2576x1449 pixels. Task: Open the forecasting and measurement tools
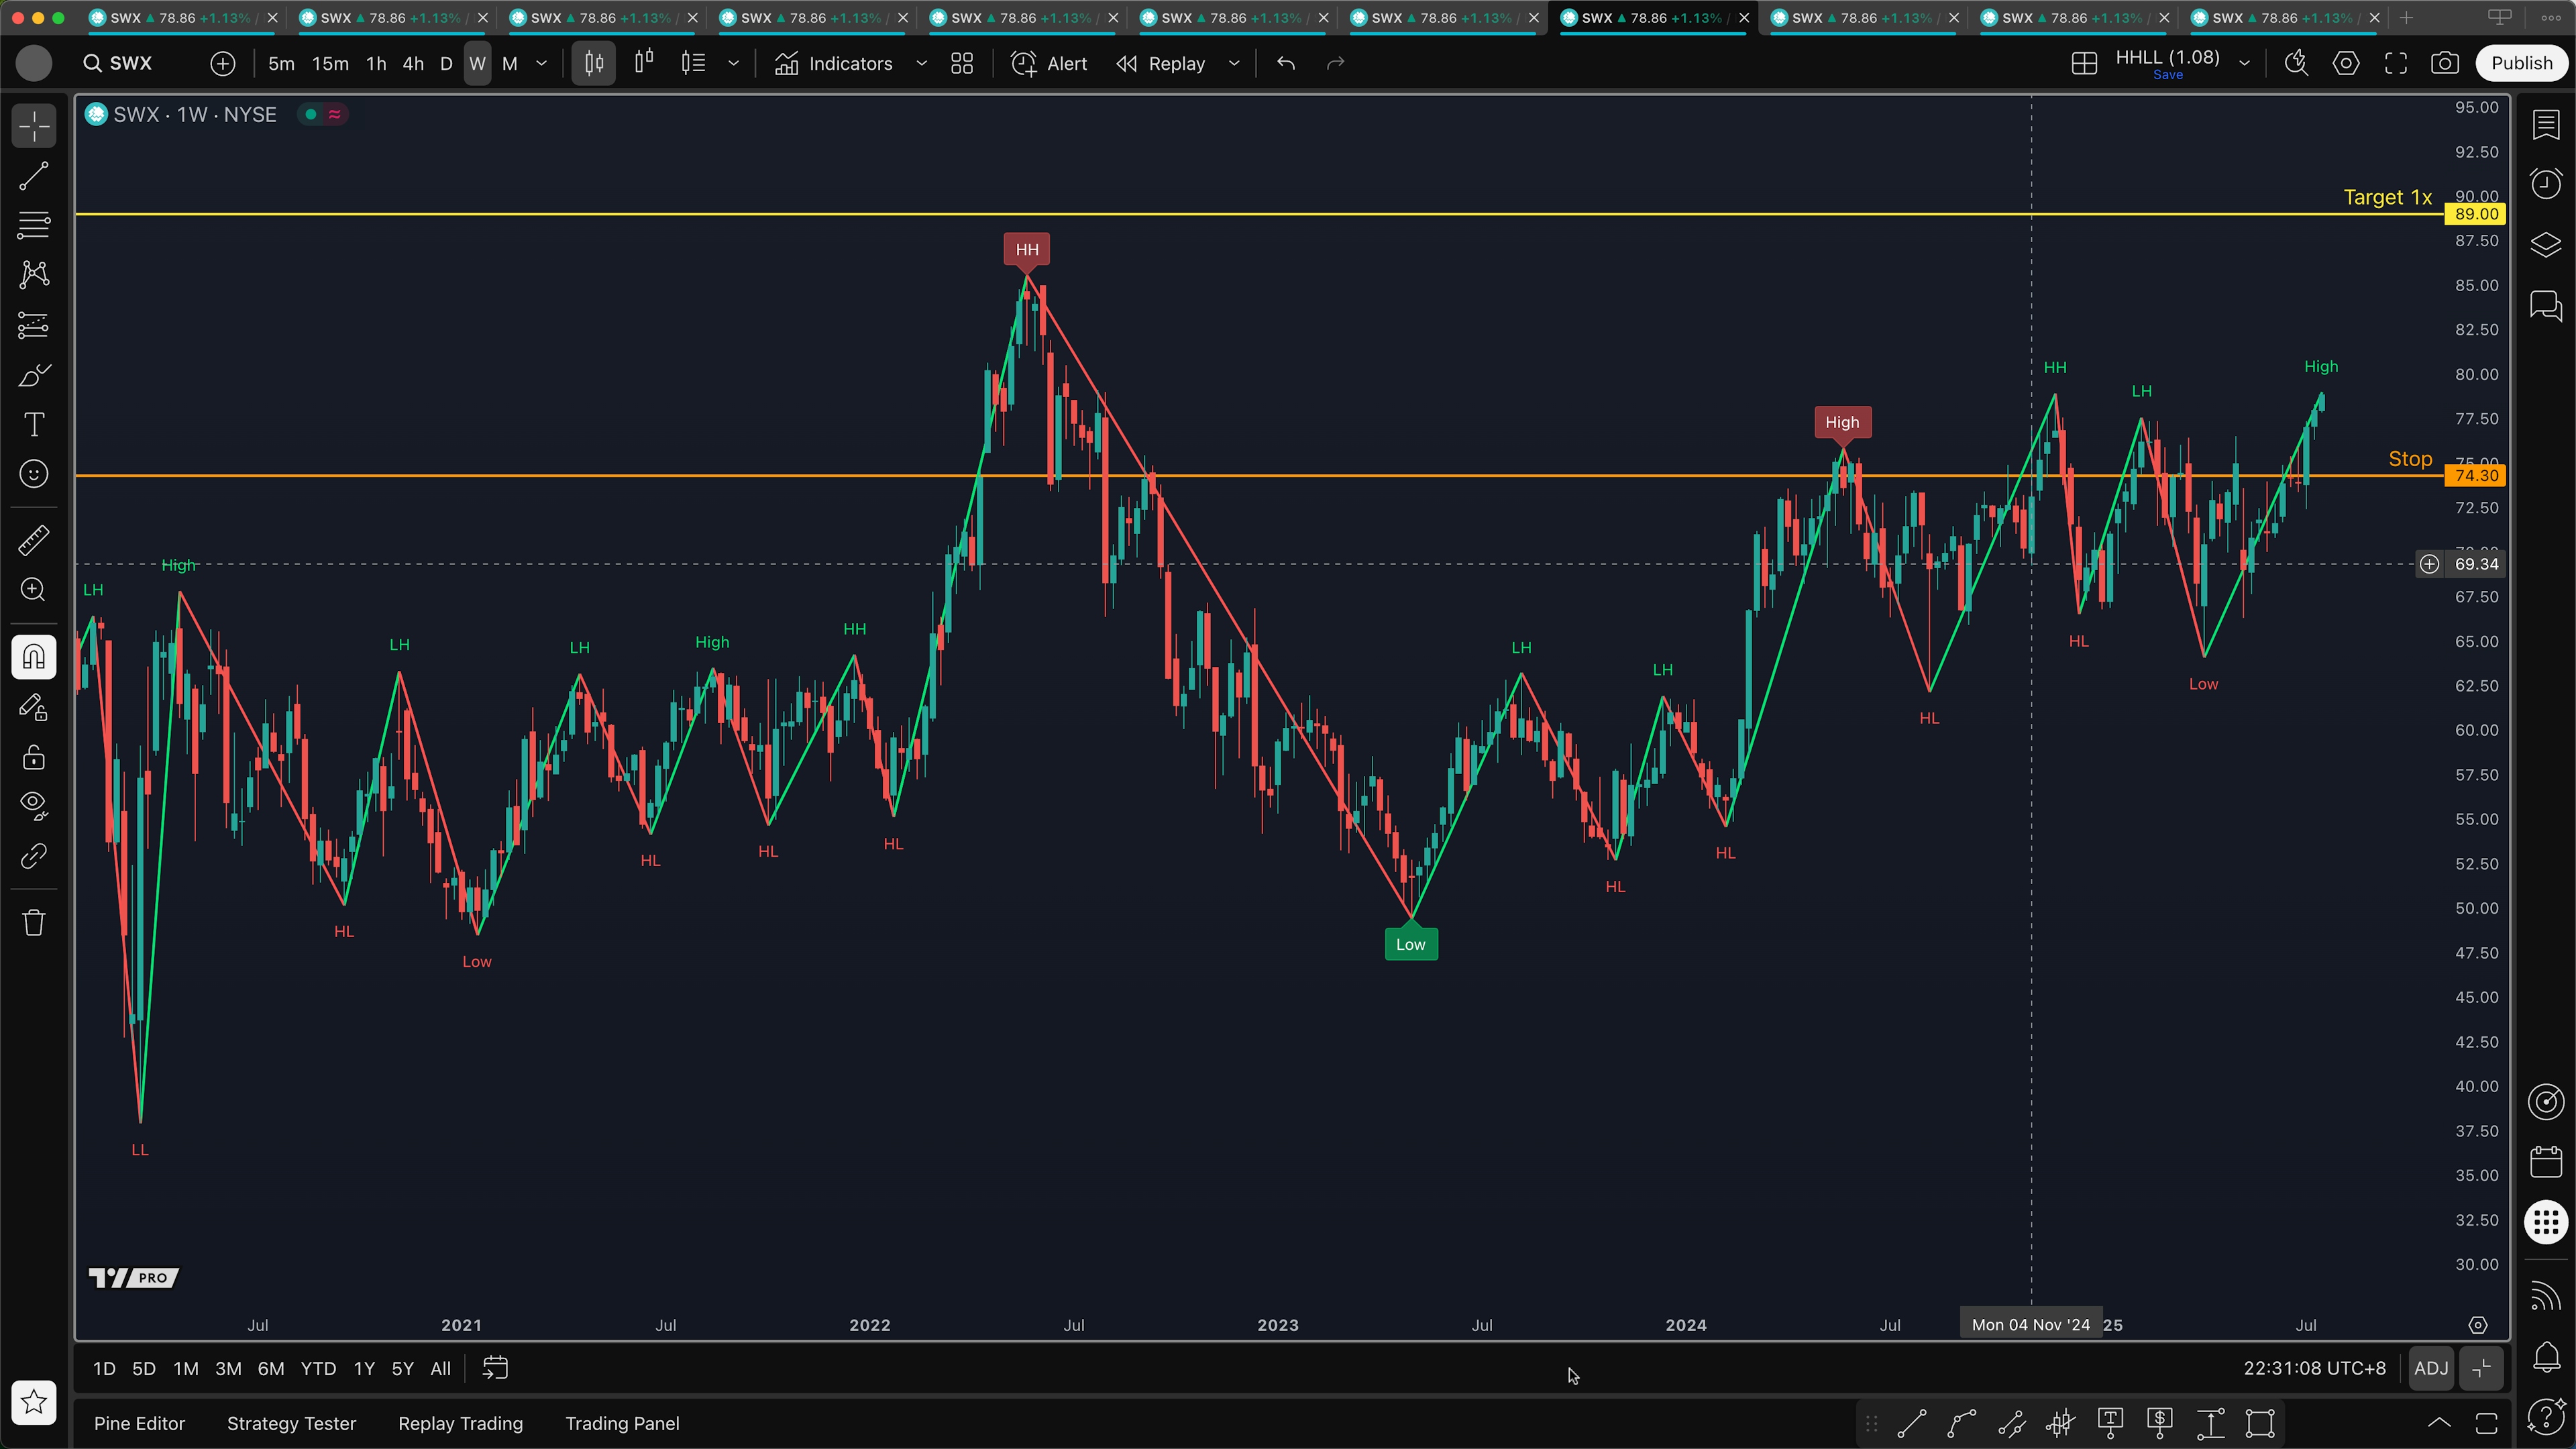click(34, 325)
